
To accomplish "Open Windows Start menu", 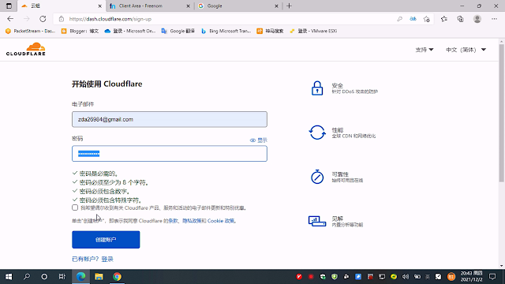I will click(x=9, y=277).
